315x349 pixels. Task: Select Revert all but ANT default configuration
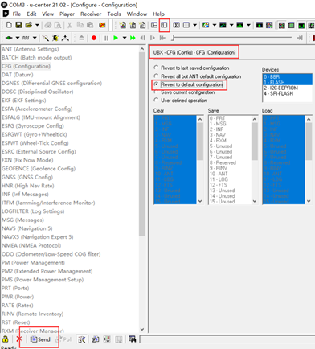156,76
